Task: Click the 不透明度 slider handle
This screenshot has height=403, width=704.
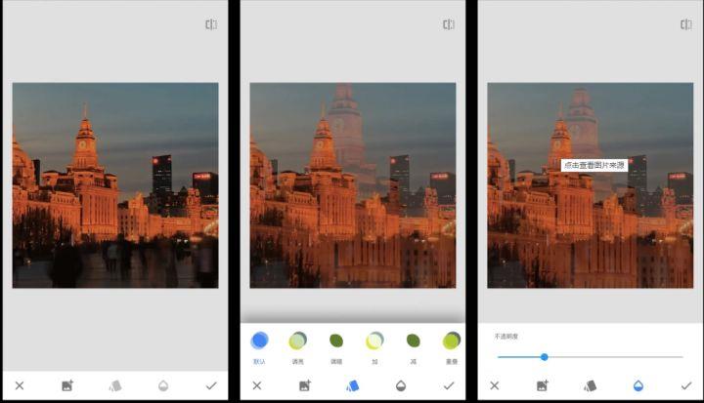Action: [544, 357]
